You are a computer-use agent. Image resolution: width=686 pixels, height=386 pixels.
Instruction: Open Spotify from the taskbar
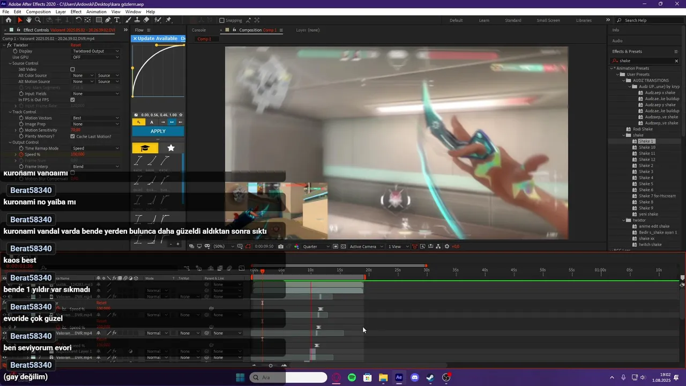point(352,378)
